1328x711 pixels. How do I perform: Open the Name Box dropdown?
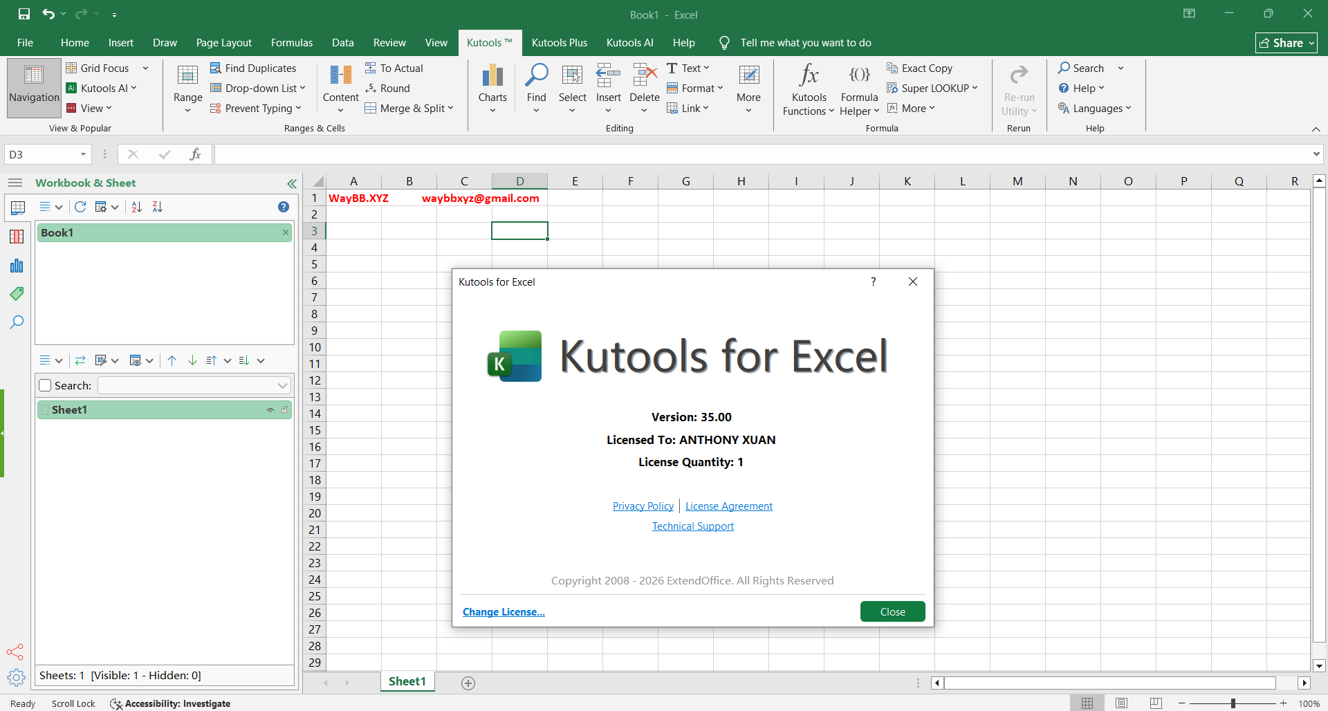coord(83,154)
